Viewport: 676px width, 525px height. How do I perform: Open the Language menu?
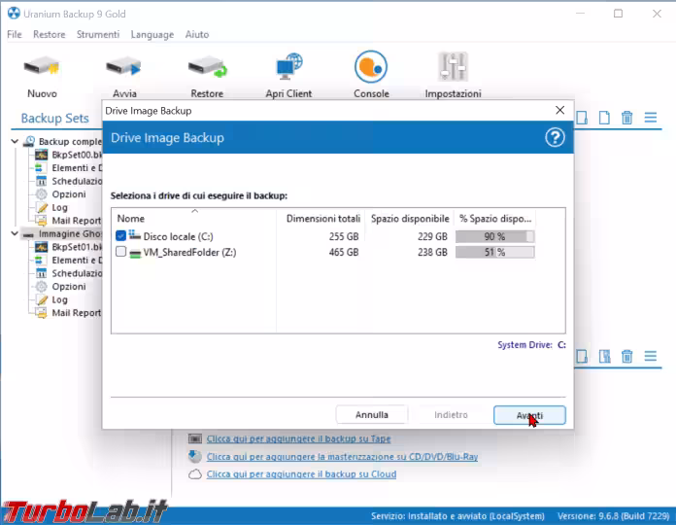(152, 34)
